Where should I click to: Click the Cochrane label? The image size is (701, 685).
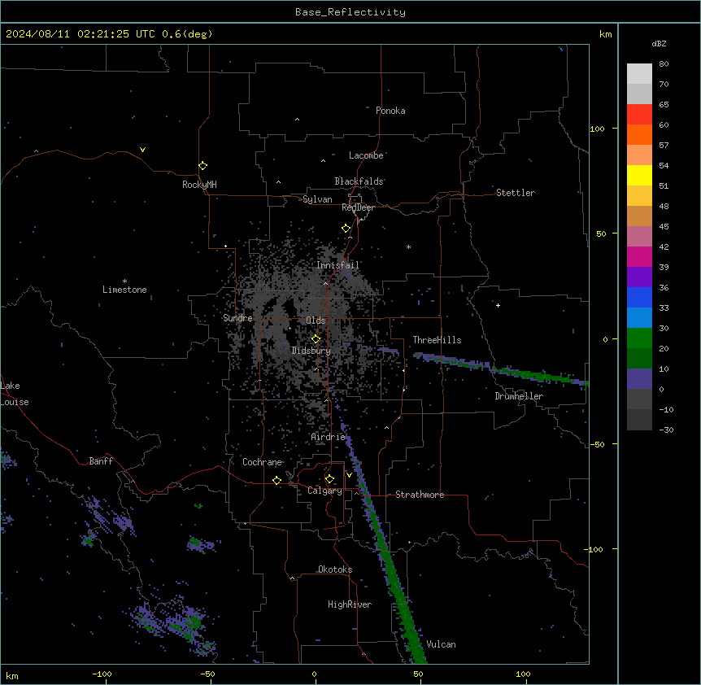(262, 462)
